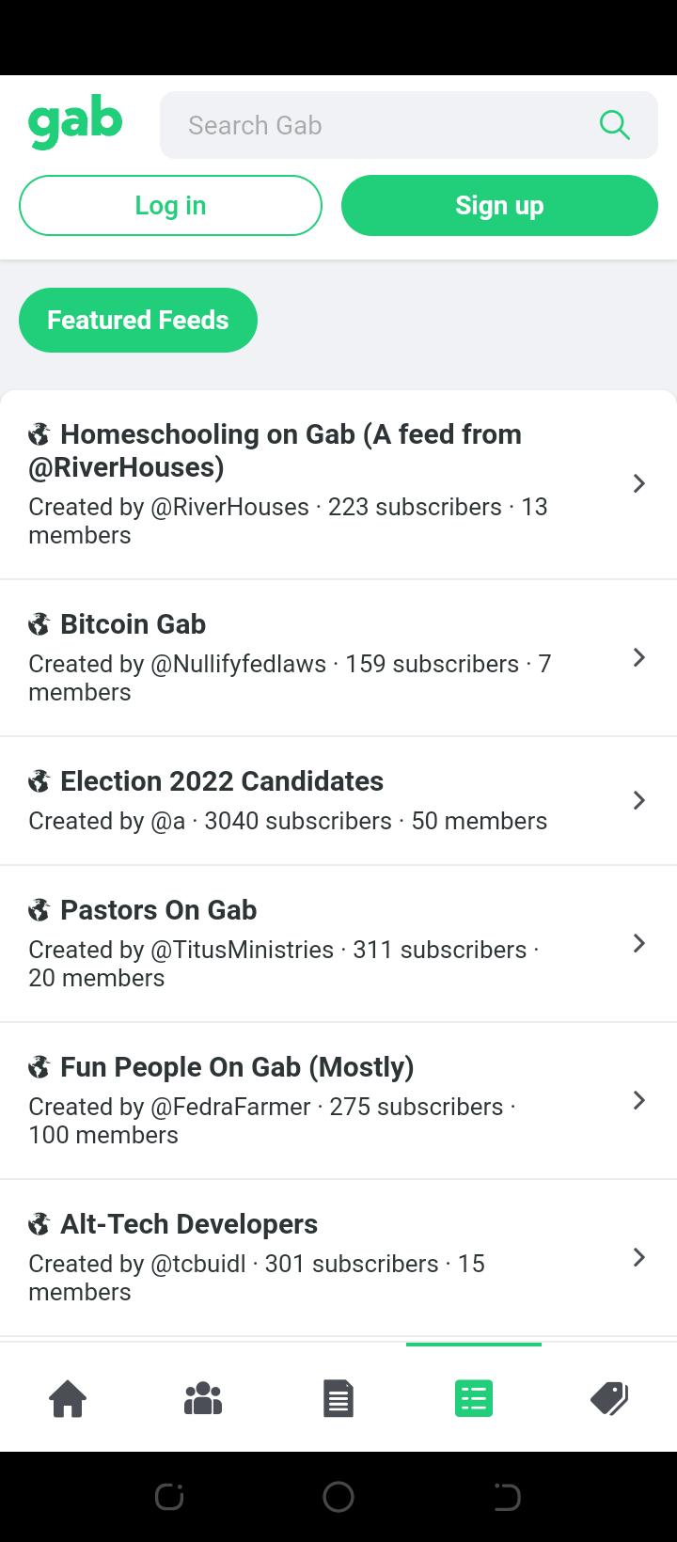Viewport: 677px width, 1542px height.
Task: Tap globe icon beside Bitcoin Gab
Action: tap(39, 624)
